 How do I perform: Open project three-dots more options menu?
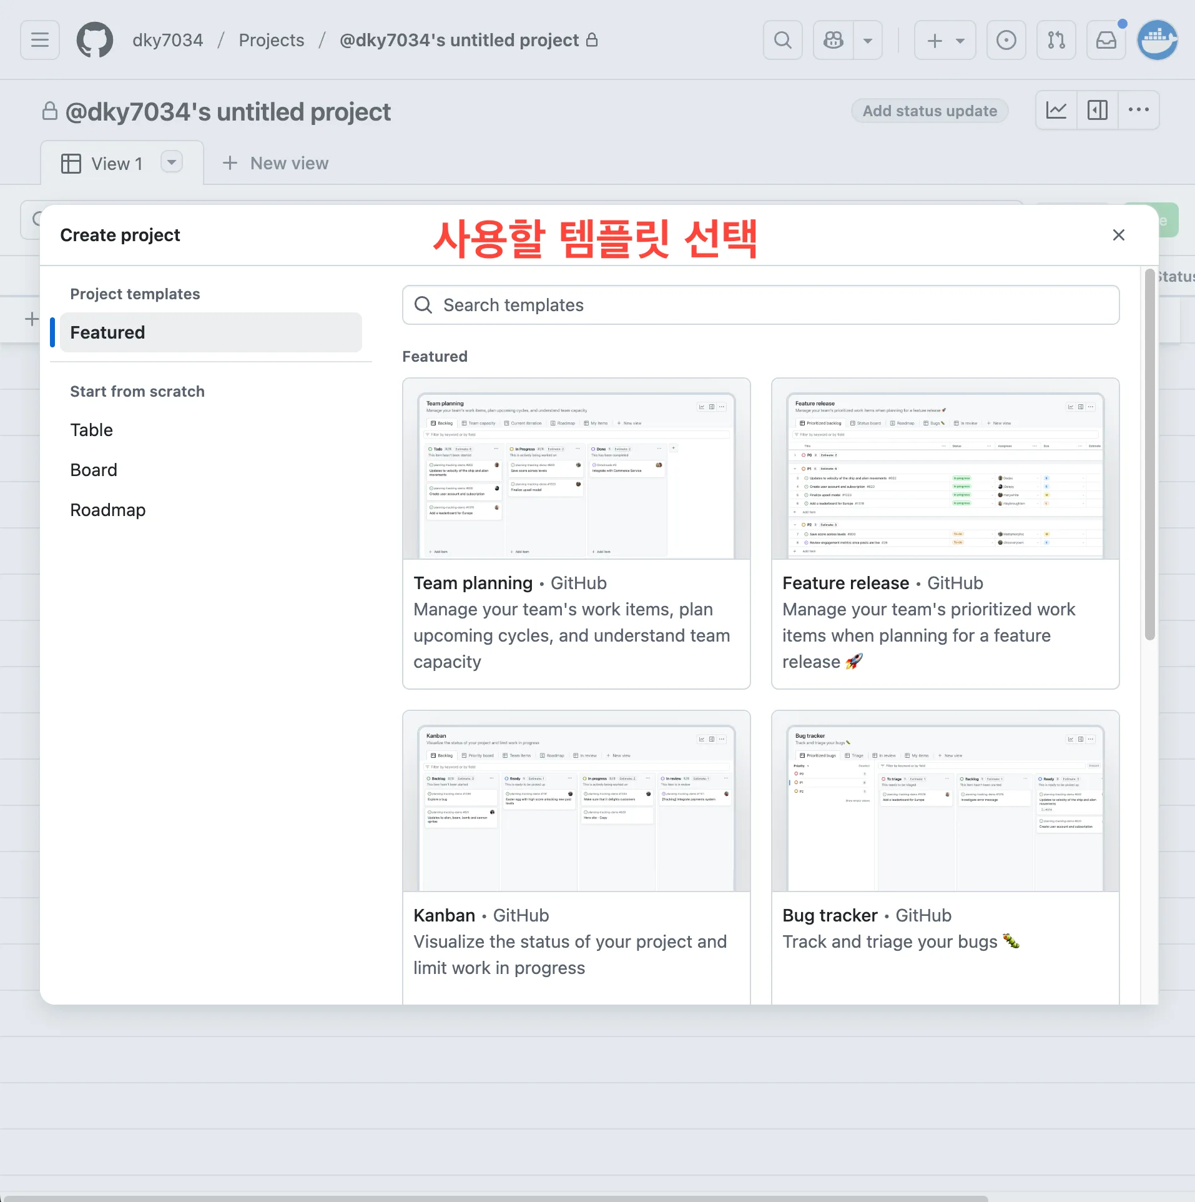(x=1139, y=110)
